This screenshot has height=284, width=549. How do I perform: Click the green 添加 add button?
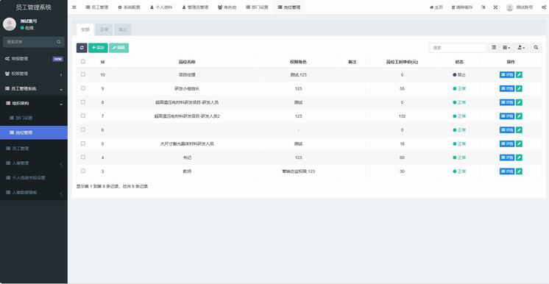98,48
